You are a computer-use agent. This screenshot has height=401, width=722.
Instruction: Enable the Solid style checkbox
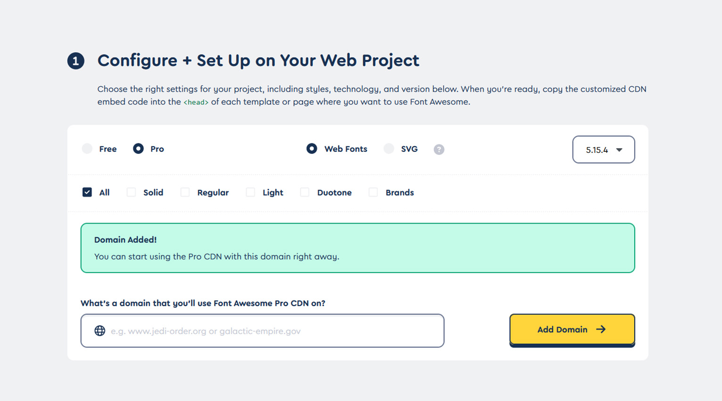(x=131, y=192)
